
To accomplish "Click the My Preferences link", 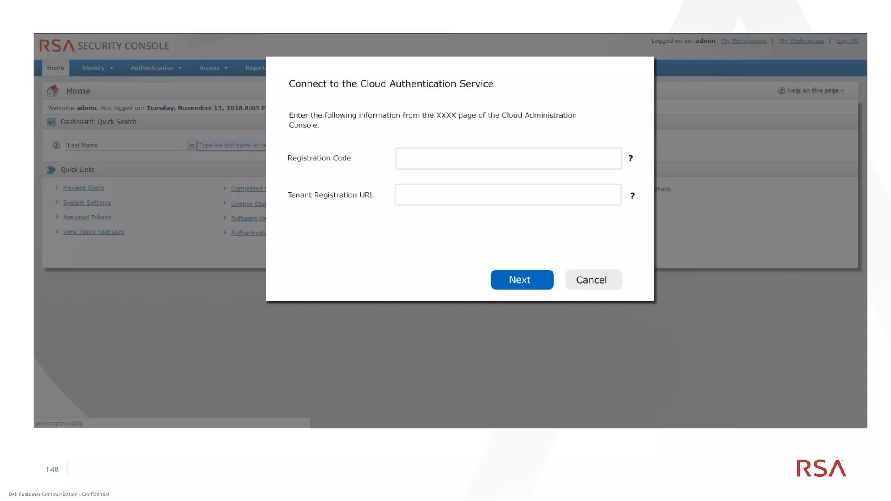I will tap(802, 41).
